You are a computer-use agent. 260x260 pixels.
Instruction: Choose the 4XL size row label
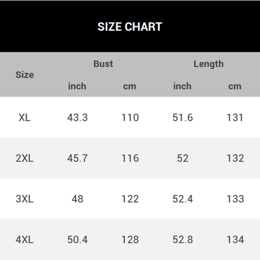25,240
